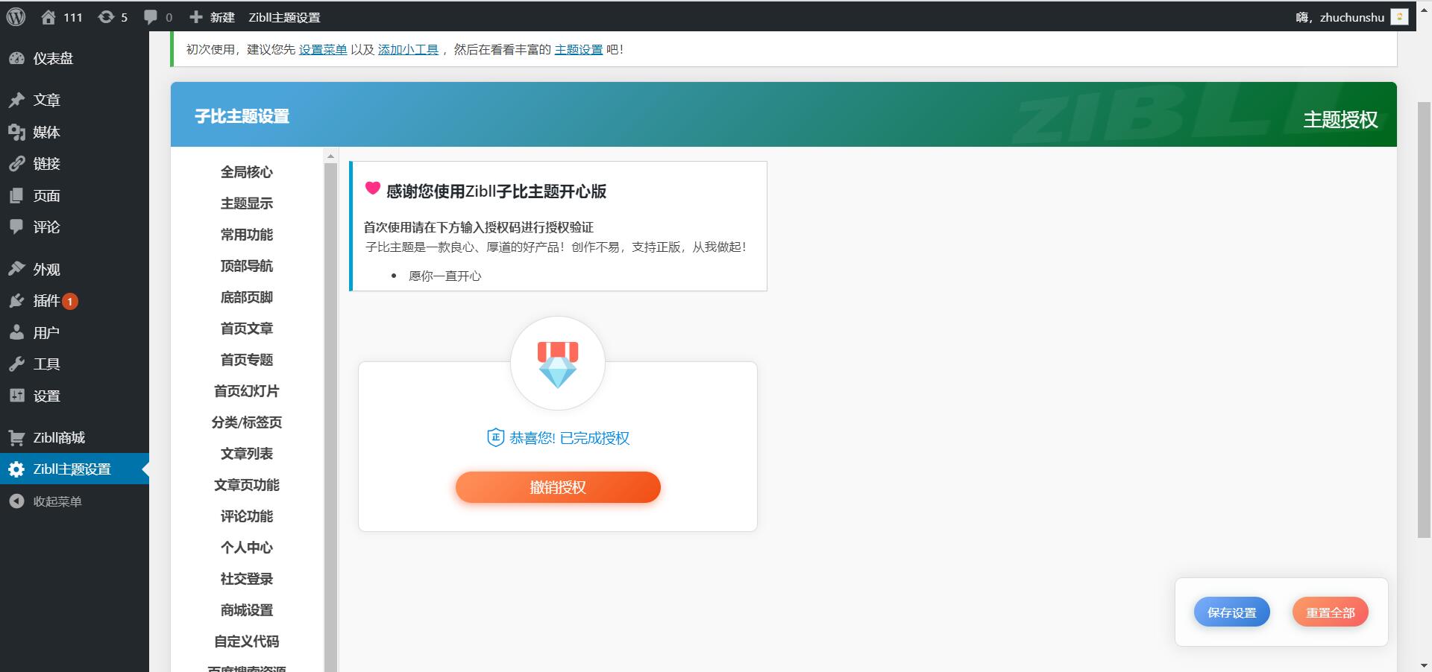Click the 重置全部 reset button
This screenshot has width=1432, height=672.
1330,612
